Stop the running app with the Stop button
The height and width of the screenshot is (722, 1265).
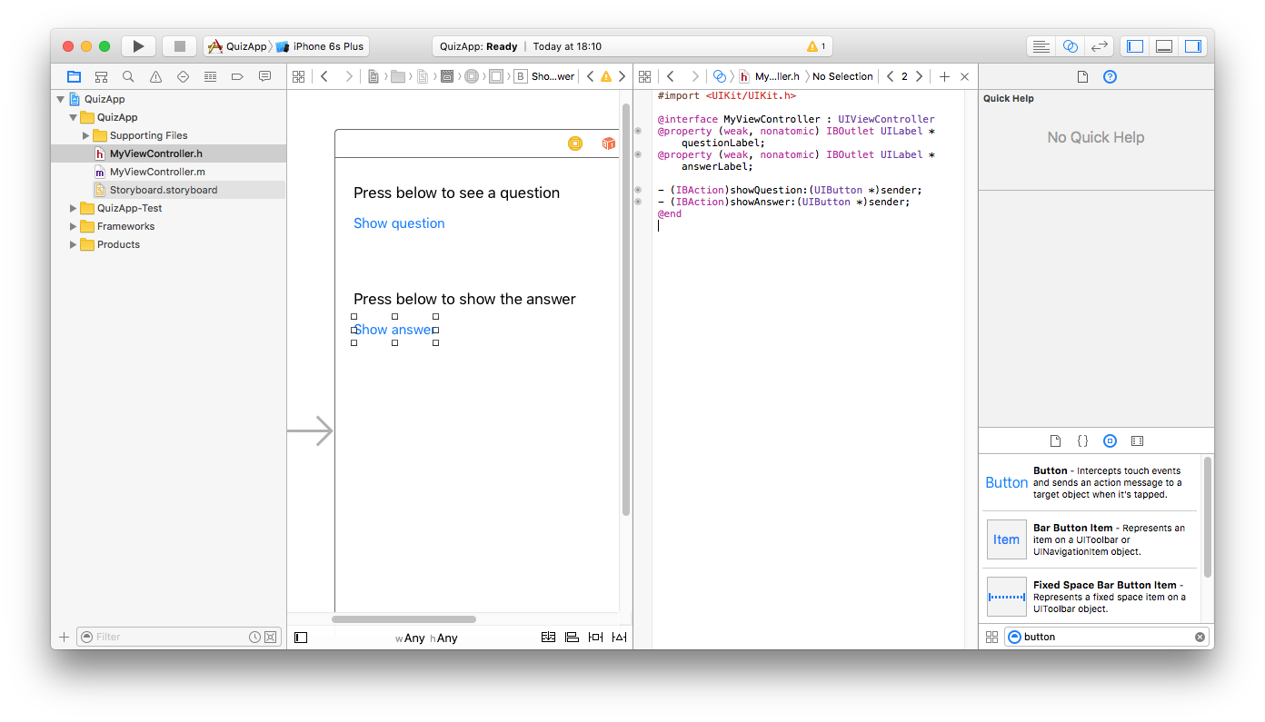tap(180, 46)
